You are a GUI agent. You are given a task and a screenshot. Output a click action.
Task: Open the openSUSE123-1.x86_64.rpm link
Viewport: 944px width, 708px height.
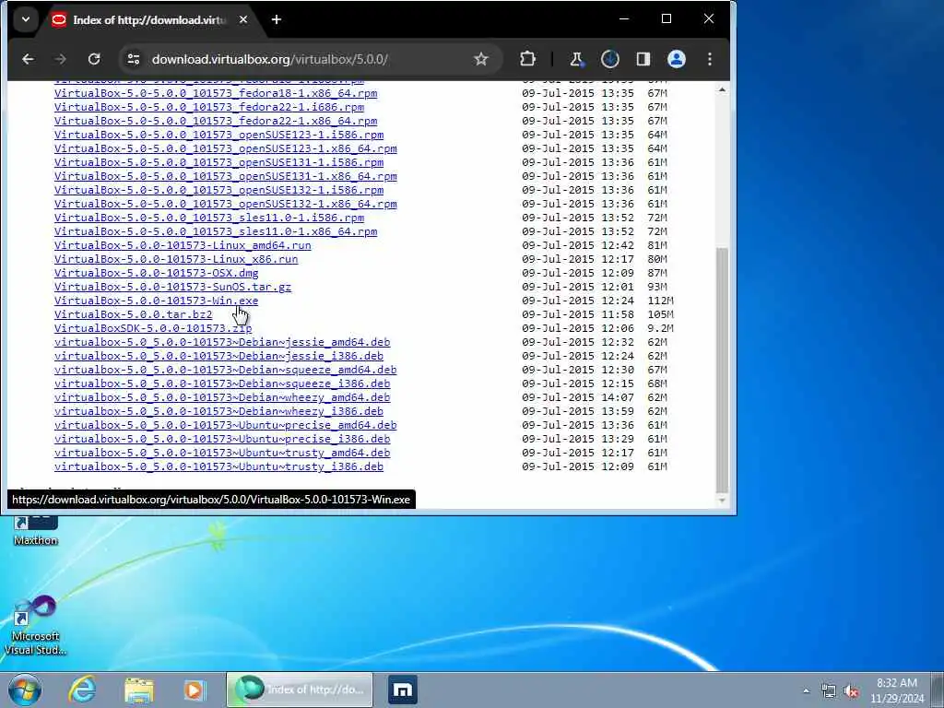coord(225,148)
